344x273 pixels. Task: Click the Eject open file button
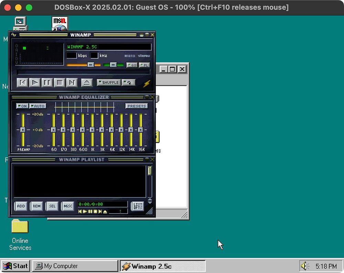[x=87, y=83]
